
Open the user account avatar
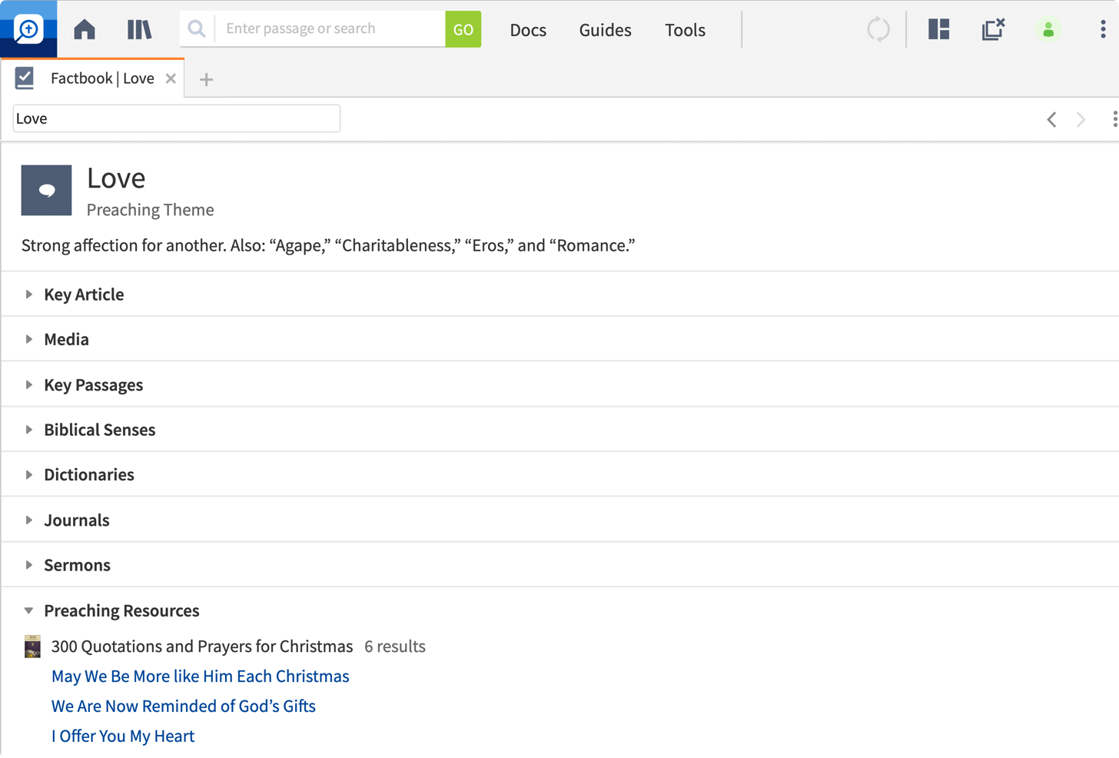(x=1048, y=29)
